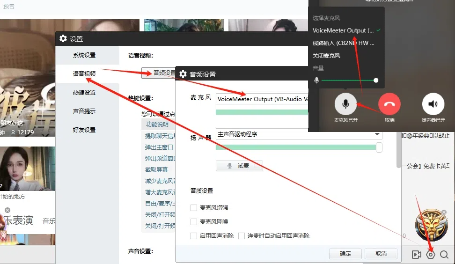Toggle enable echo cancellation checkbox
Screen dimensions: 455x264
[193, 235]
